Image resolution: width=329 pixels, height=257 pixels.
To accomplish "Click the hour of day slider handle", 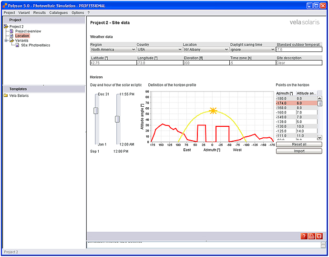I will pos(117,119).
